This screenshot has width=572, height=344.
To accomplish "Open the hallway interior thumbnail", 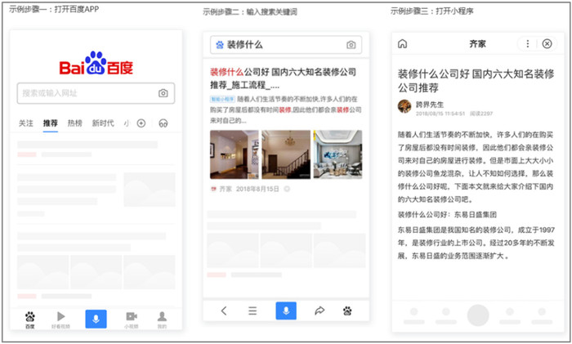I will [235, 154].
